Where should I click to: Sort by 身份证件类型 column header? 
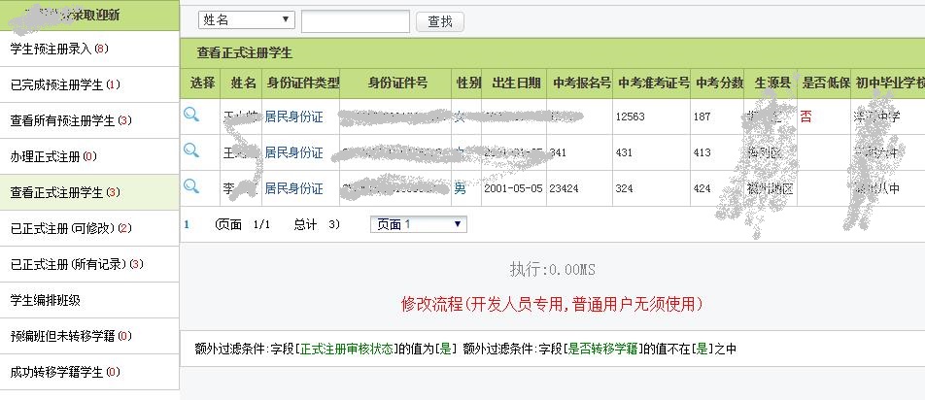click(302, 83)
